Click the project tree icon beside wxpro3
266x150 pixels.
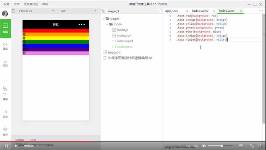[x=103, y=11]
